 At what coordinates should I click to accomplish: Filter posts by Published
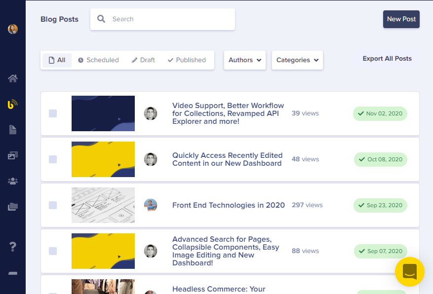coord(187,60)
